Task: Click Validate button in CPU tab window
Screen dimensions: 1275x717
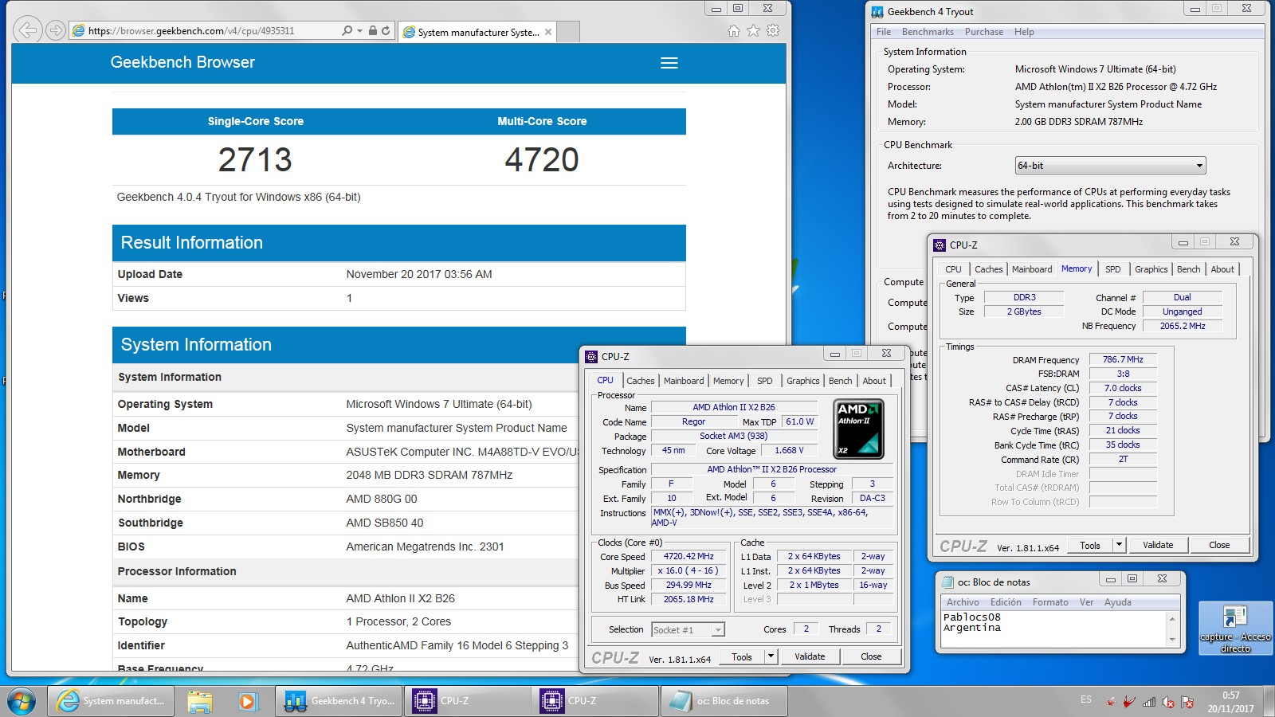Action: (810, 656)
